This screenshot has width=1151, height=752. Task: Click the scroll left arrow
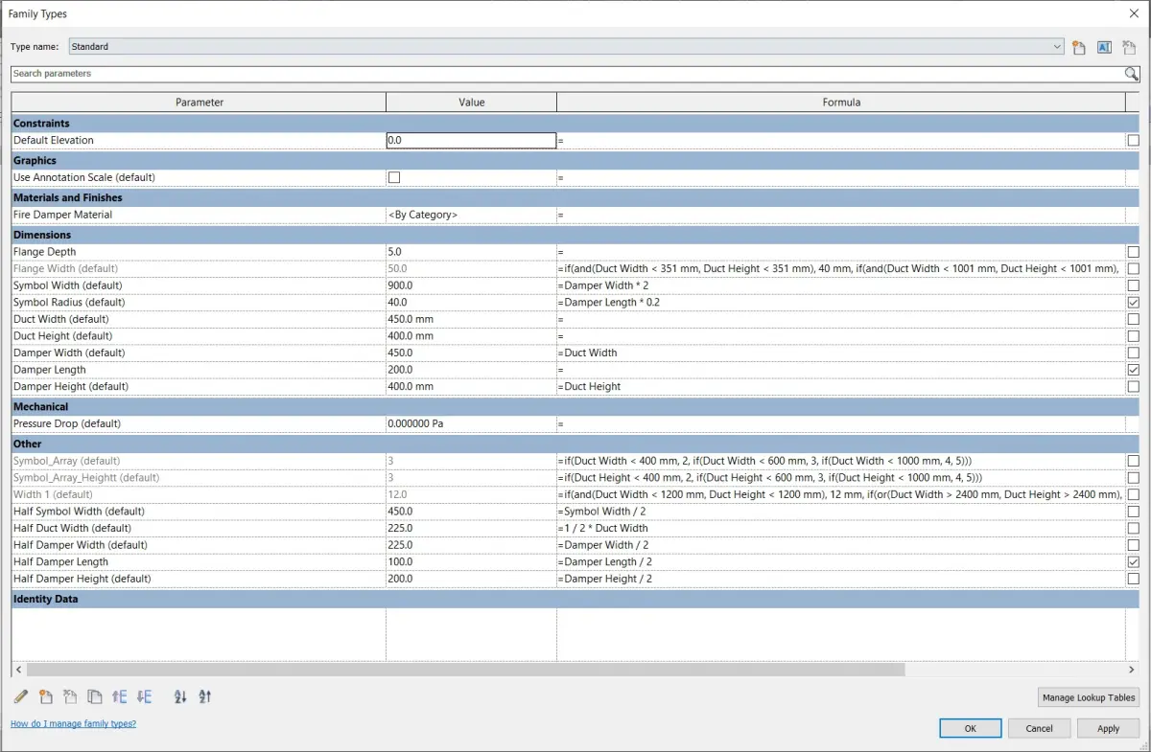click(18, 670)
